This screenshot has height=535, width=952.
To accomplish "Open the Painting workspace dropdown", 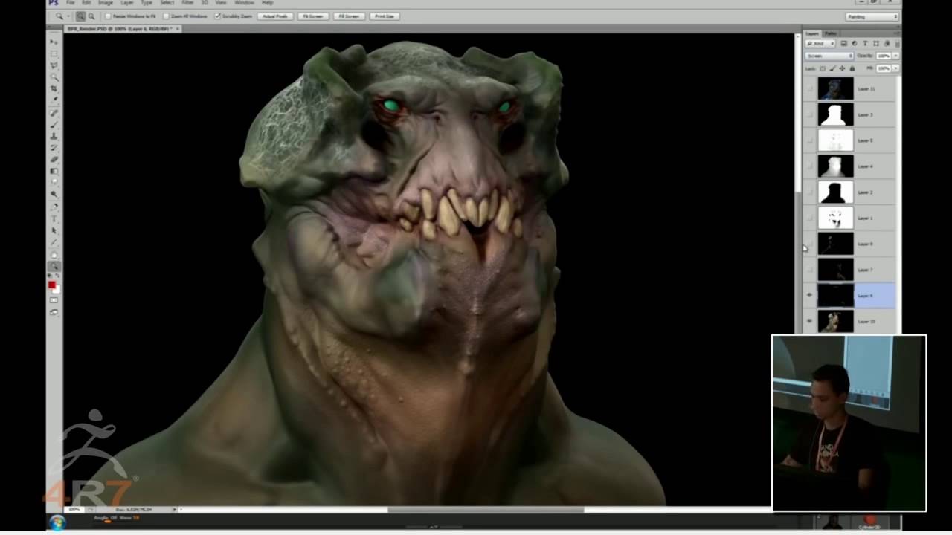I will (x=872, y=16).
